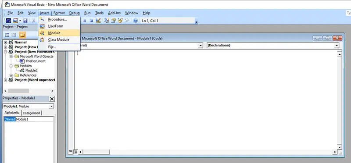Click the Design Mode toolbar icon

[98, 21]
